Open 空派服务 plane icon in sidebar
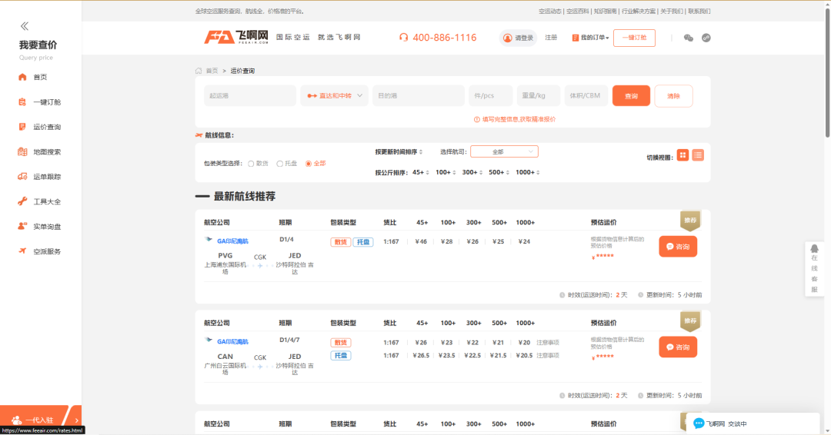 point(22,251)
